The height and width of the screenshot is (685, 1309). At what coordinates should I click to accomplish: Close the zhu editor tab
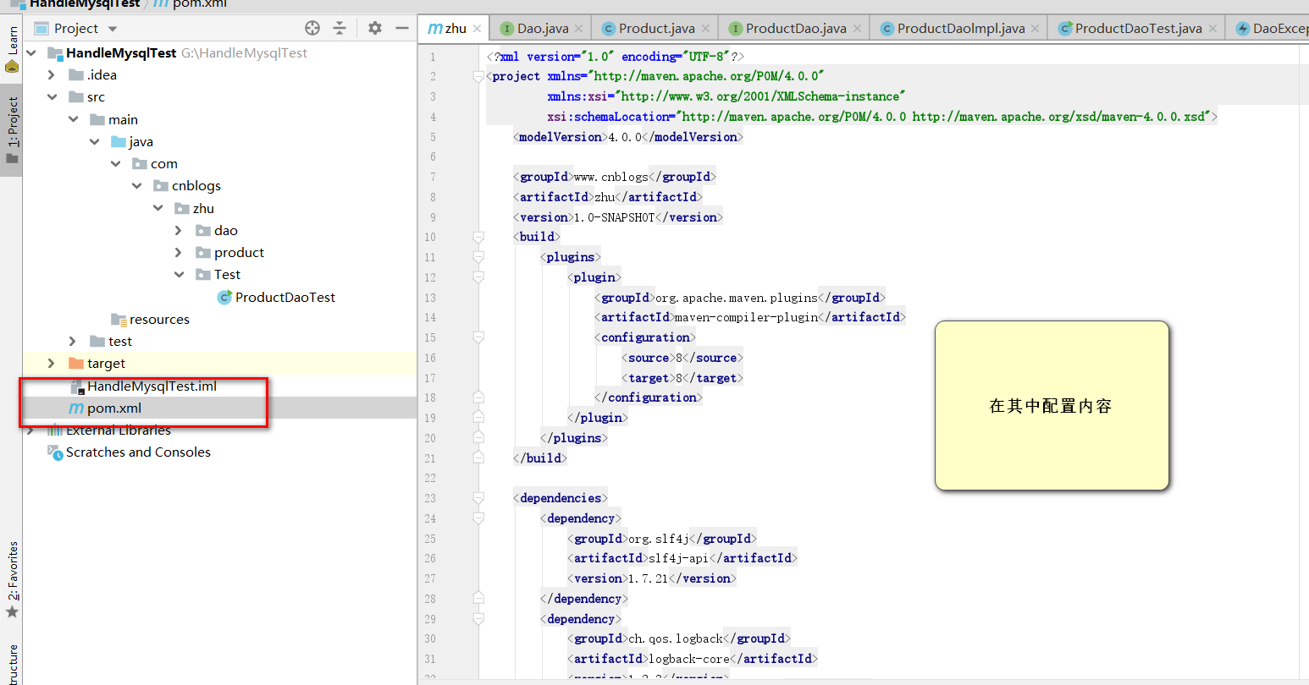pyautogui.click(x=477, y=29)
